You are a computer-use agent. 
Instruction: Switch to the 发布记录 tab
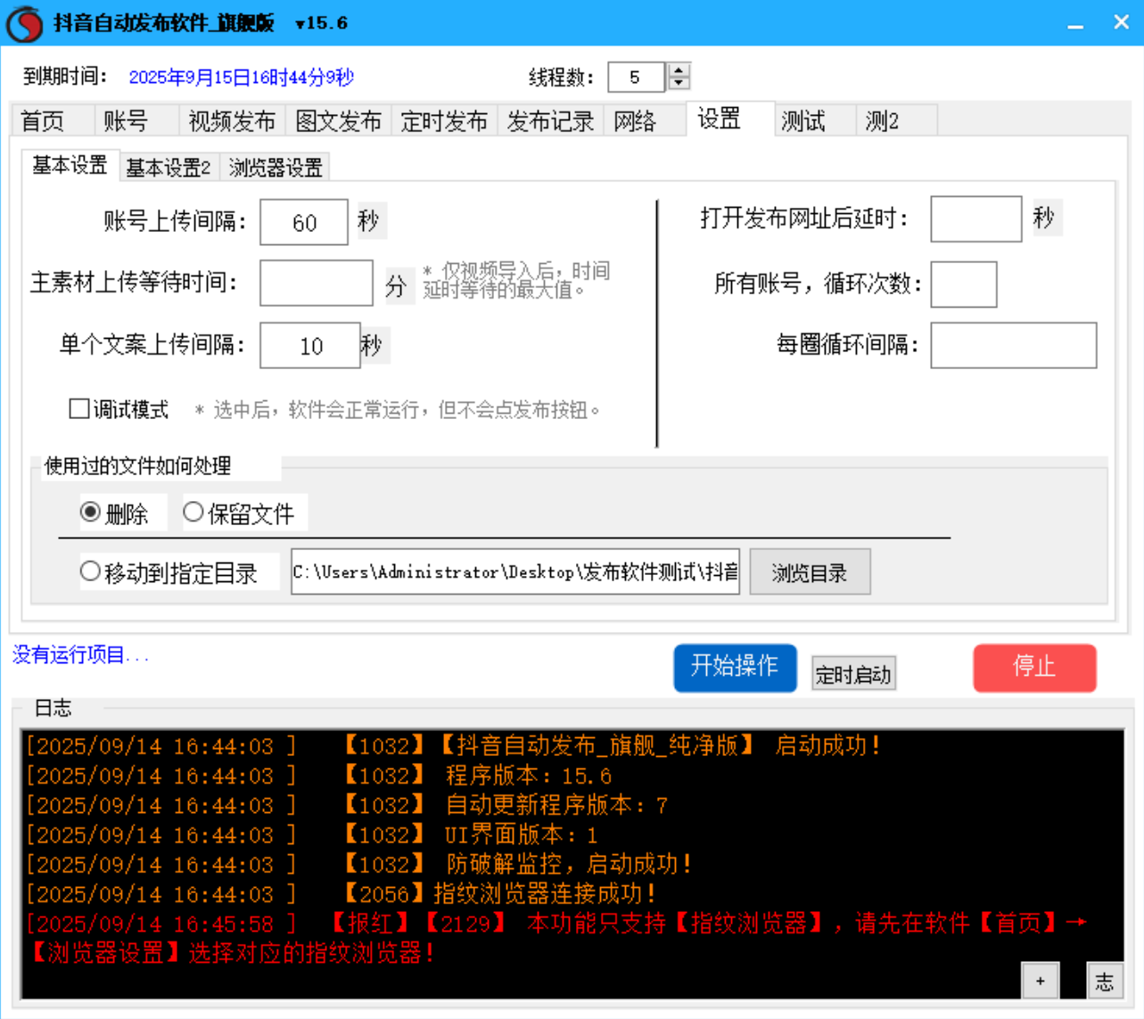click(550, 121)
